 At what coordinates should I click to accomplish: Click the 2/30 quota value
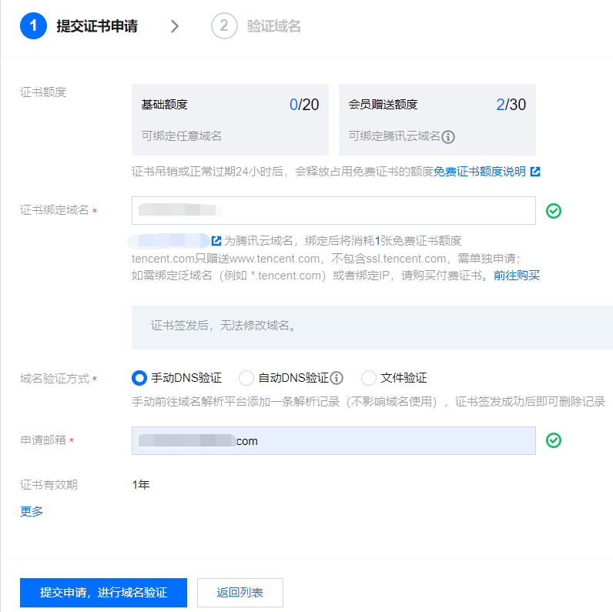(x=511, y=105)
